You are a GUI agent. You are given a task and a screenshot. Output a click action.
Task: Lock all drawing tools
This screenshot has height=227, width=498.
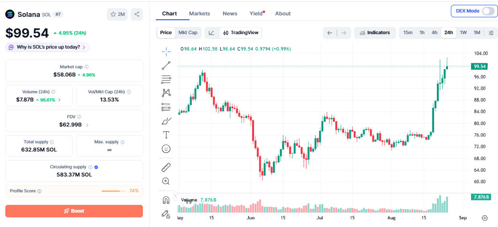pyautogui.click(x=166, y=214)
